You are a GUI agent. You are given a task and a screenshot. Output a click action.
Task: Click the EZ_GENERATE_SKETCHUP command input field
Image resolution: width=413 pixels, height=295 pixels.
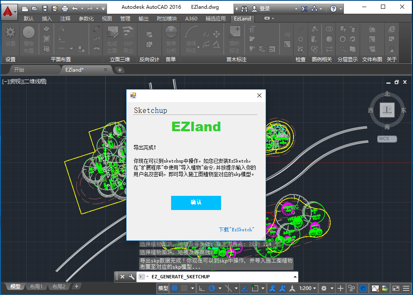pos(221,277)
